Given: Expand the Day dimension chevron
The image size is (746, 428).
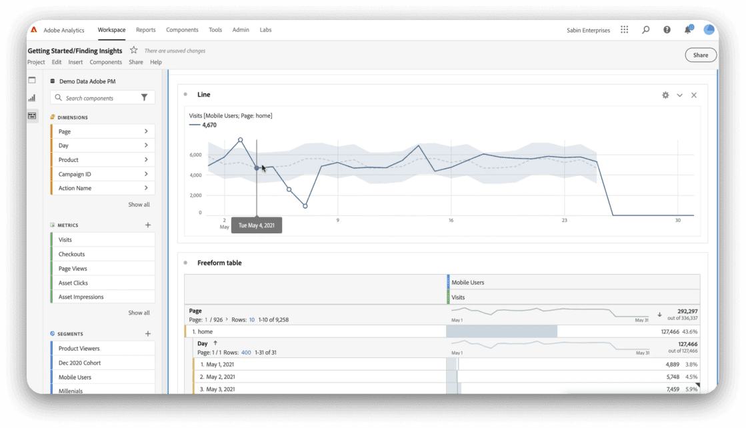Looking at the screenshot, I should [146, 145].
